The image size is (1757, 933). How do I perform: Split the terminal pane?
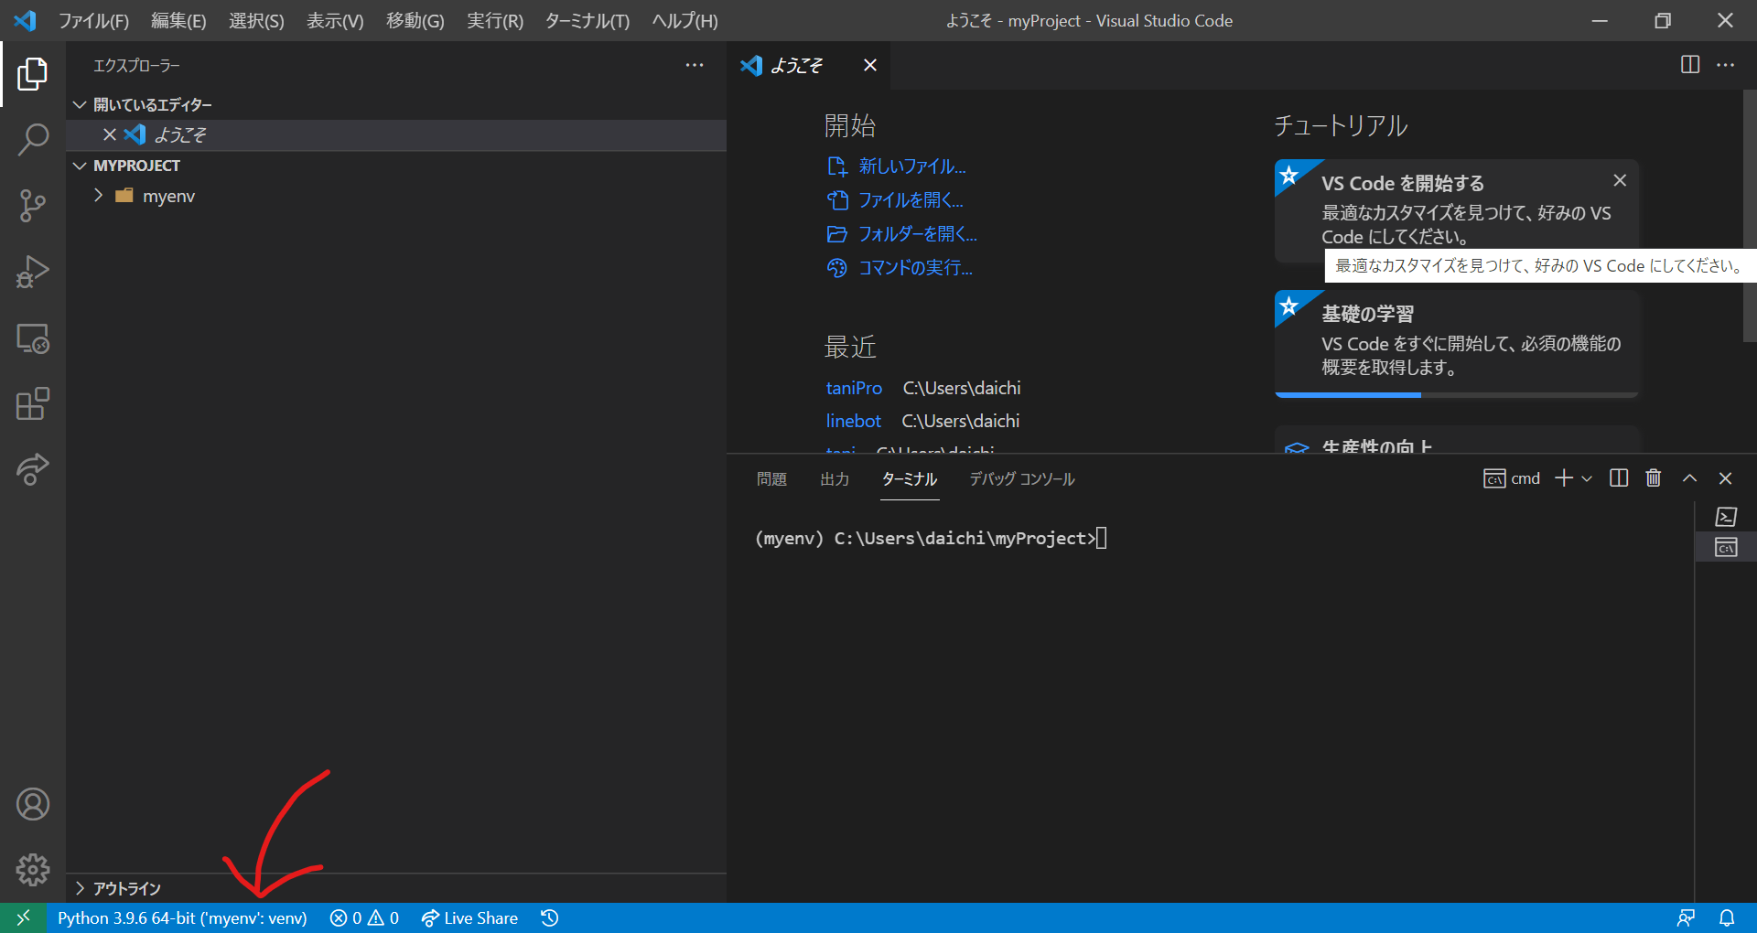tap(1619, 478)
